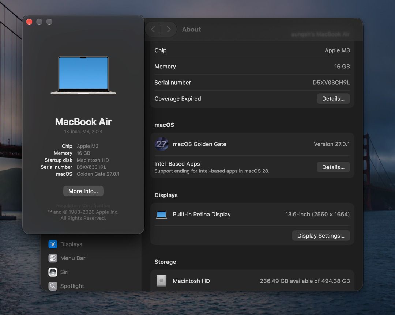
Task: Open the Menu Bar sidebar icon
Action: 53,258
